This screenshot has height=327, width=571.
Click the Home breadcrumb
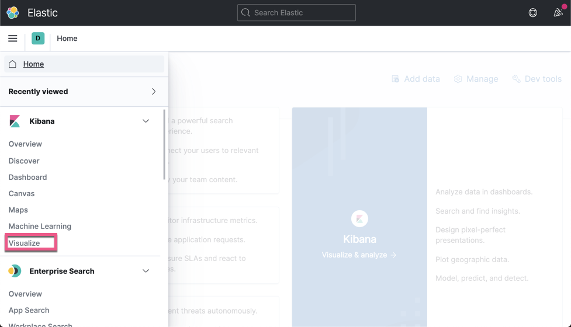pyautogui.click(x=67, y=38)
